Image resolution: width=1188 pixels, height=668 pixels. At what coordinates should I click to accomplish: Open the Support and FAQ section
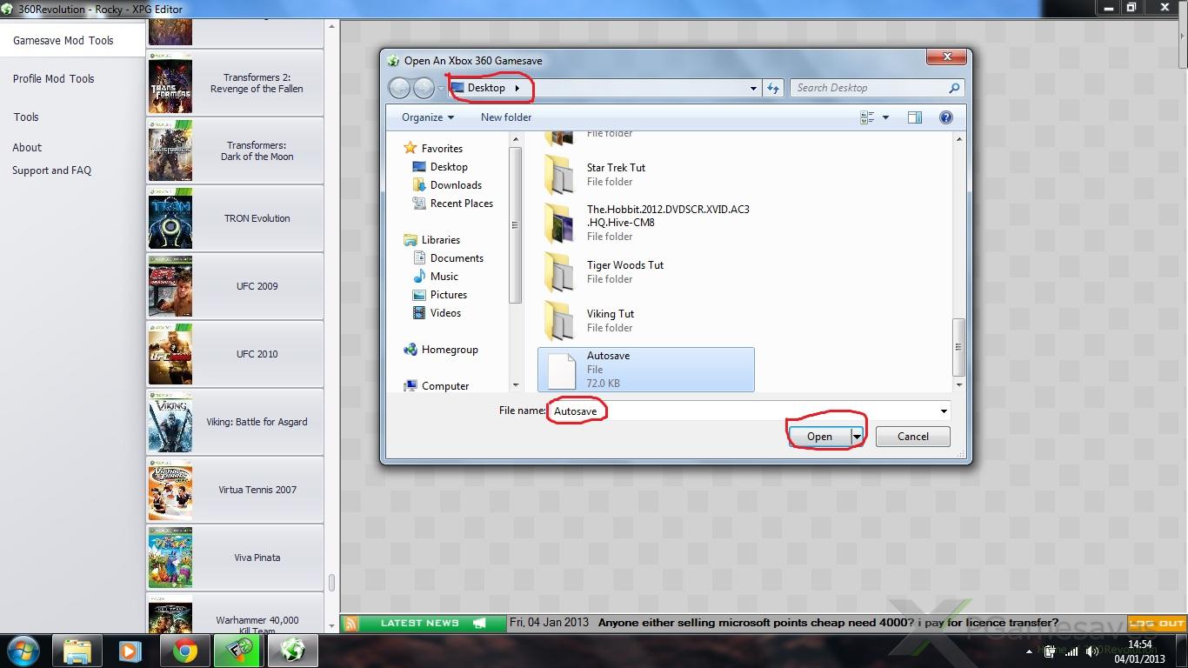51,170
